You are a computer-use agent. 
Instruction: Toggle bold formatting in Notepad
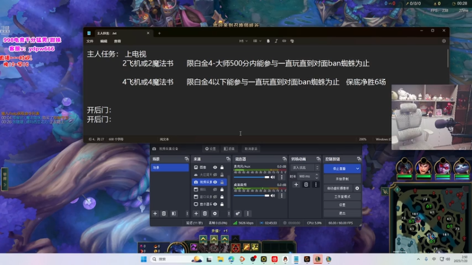pyautogui.click(x=268, y=41)
